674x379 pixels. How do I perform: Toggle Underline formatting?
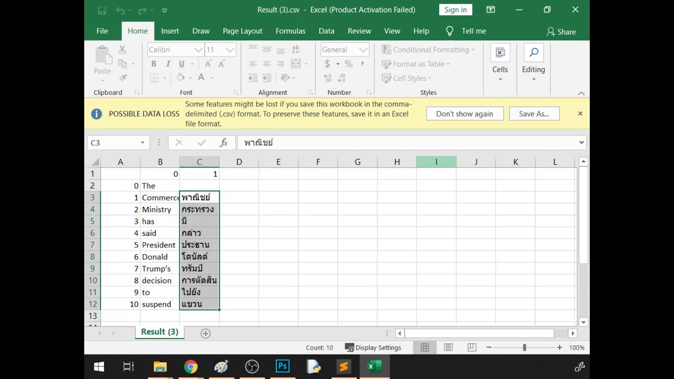coord(182,64)
